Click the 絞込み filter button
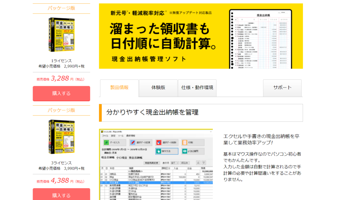This screenshot has height=200, width=338. pyautogui.click(x=185, y=163)
